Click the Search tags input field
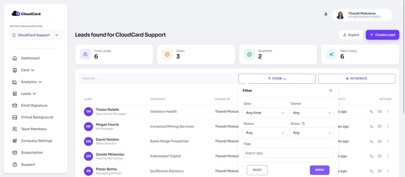This screenshot has width=405, height=177. tap(288, 153)
